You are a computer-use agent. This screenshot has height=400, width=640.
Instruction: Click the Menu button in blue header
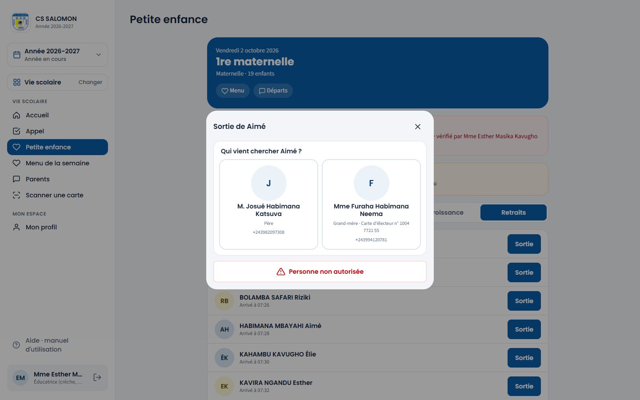[x=233, y=91]
